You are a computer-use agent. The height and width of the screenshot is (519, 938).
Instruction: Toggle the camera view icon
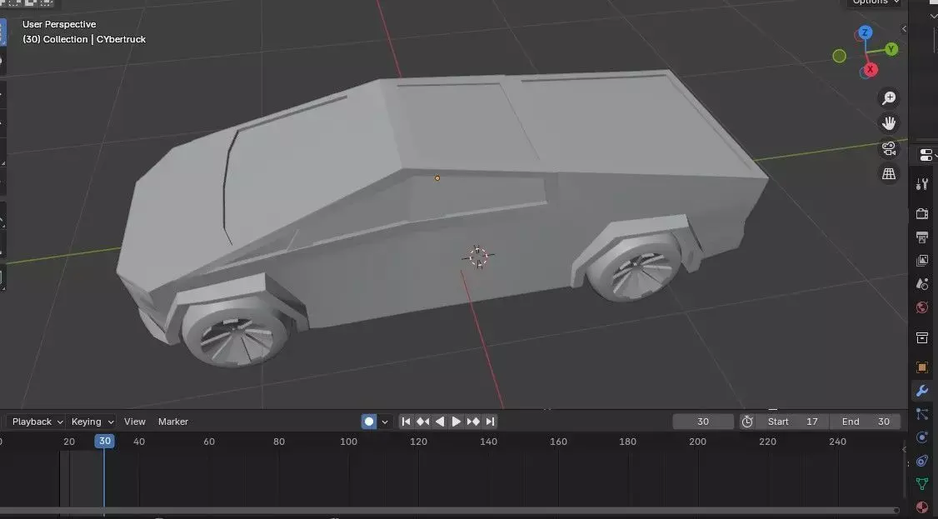889,148
